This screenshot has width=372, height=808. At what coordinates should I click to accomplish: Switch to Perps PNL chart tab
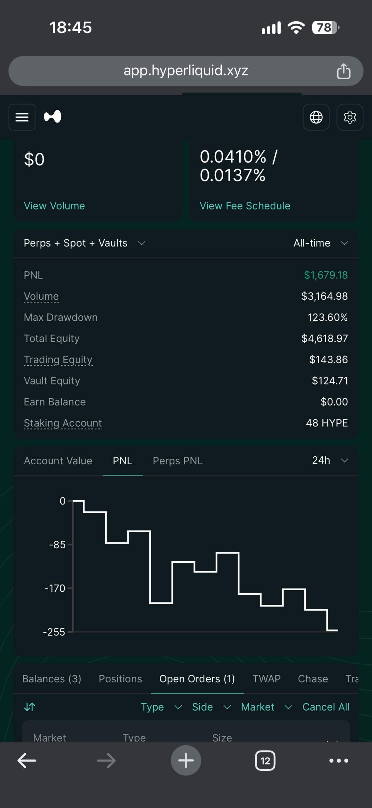tap(178, 461)
